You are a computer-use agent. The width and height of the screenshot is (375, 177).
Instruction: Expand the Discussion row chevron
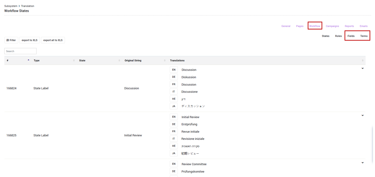point(362,68)
